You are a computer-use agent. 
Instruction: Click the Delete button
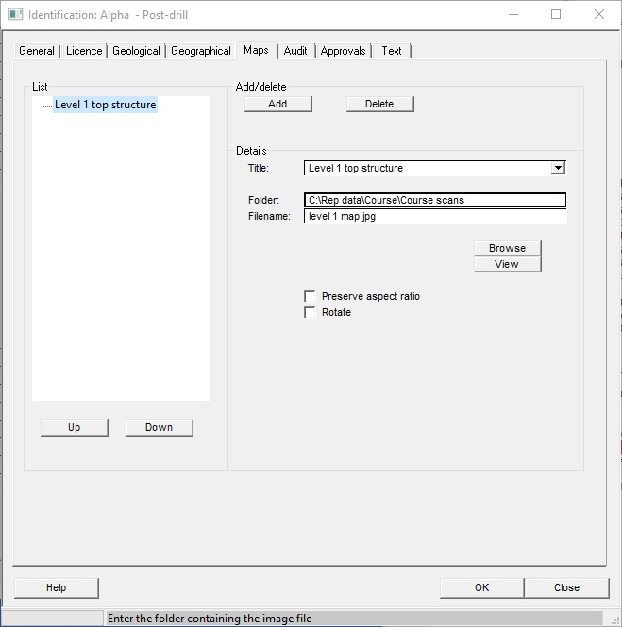point(379,104)
